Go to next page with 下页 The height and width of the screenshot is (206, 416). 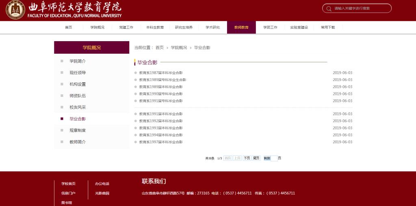247,158
